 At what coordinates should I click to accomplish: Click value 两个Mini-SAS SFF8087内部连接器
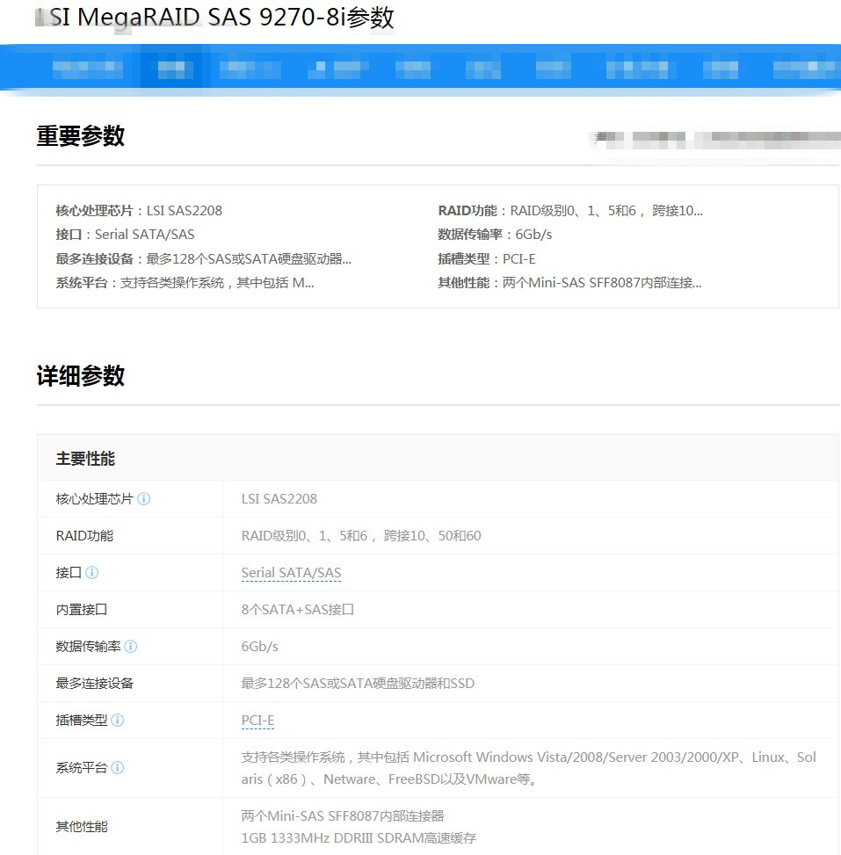pyautogui.click(x=343, y=815)
